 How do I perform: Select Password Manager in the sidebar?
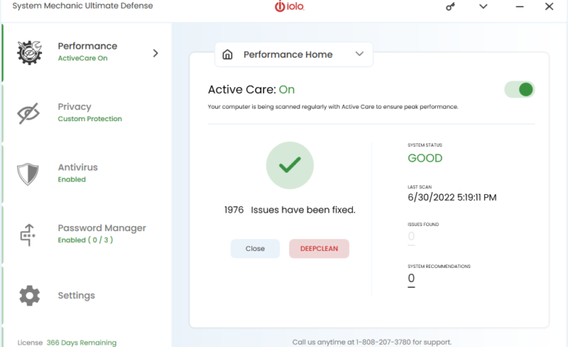pyautogui.click(x=87, y=235)
